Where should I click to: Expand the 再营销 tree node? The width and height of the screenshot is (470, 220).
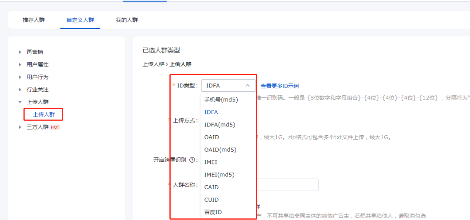[x=20, y=52]
